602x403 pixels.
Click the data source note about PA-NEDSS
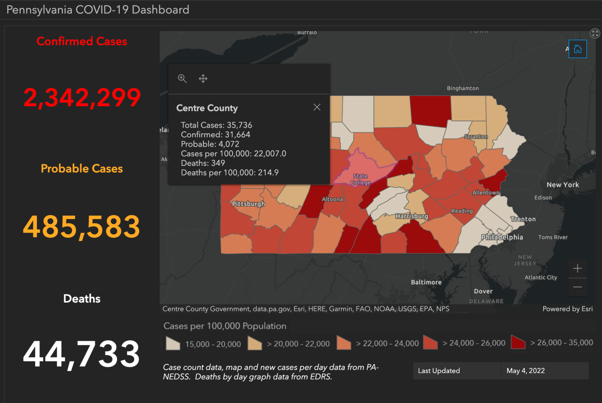tap(271, 372)
